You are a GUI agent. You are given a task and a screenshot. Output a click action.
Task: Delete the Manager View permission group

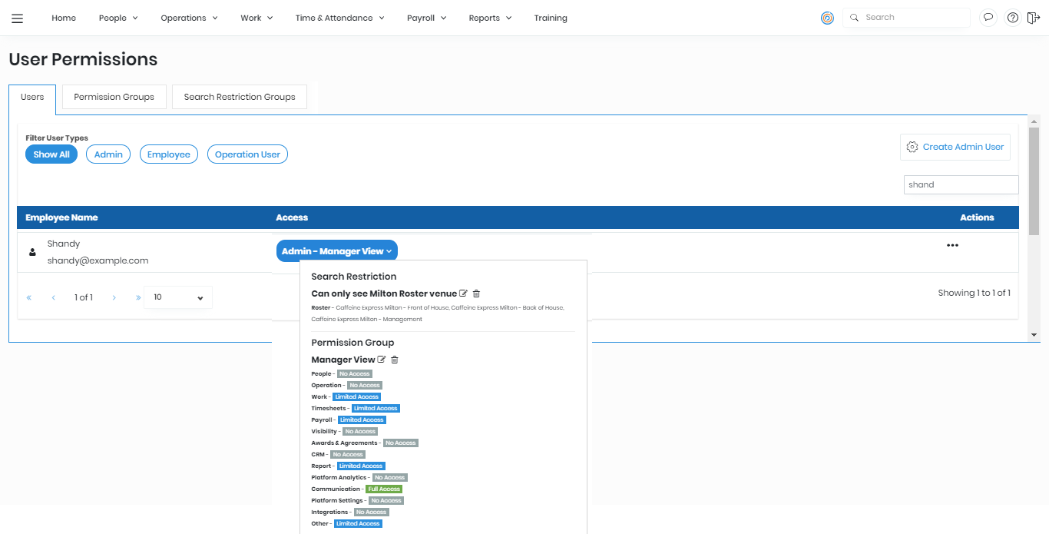pyautogui.click(x=395, y=360)
